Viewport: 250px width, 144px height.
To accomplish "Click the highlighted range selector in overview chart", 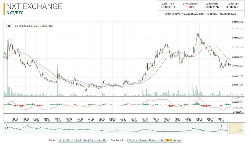I will click(236, 128).
